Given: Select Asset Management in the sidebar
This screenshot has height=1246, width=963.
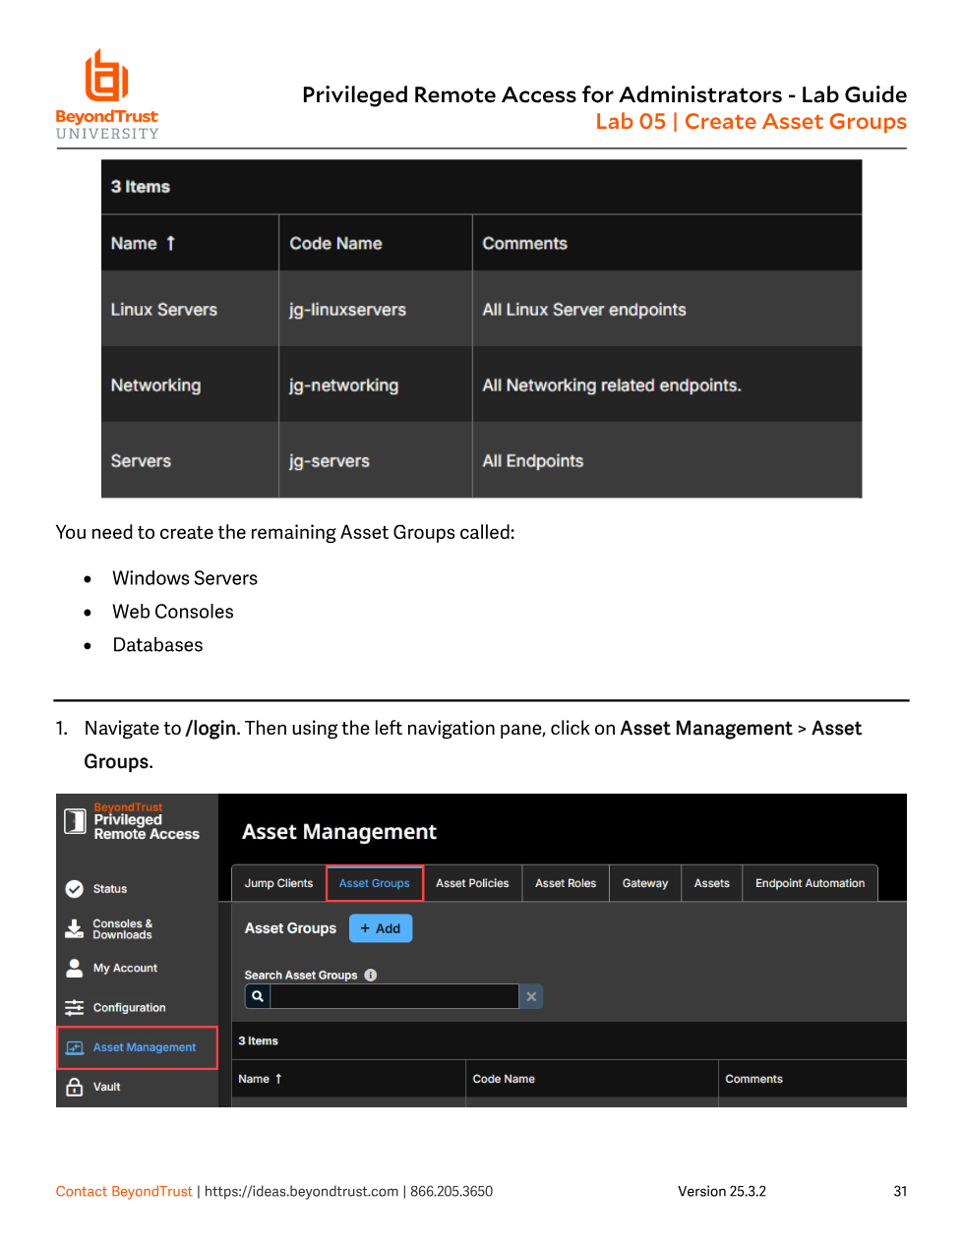Looking at the screenshot, I should 138,1047.
